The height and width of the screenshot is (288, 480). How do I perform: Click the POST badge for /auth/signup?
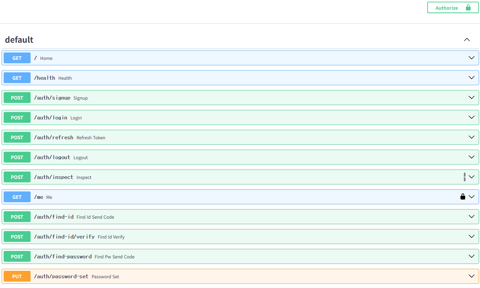coord(17,98)
